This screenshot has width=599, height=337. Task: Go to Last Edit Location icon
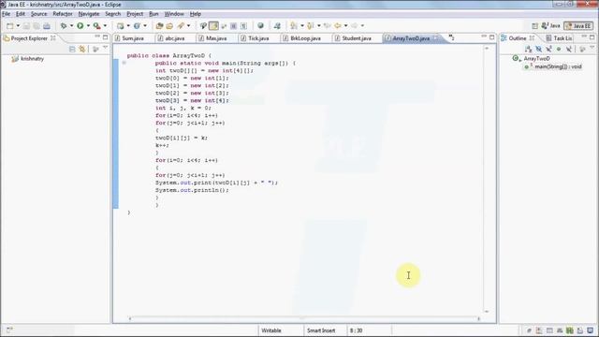(x=327, y=26)
